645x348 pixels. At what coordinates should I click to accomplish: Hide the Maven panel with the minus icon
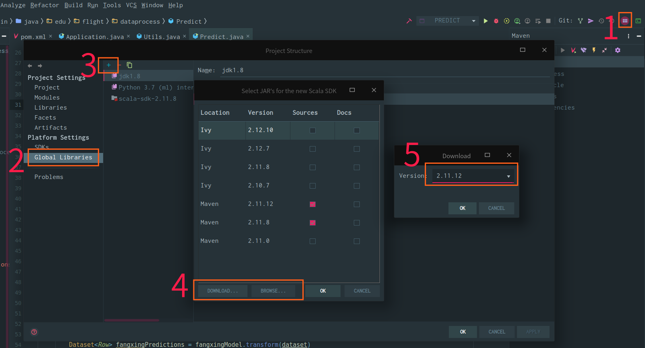point(639,36)
